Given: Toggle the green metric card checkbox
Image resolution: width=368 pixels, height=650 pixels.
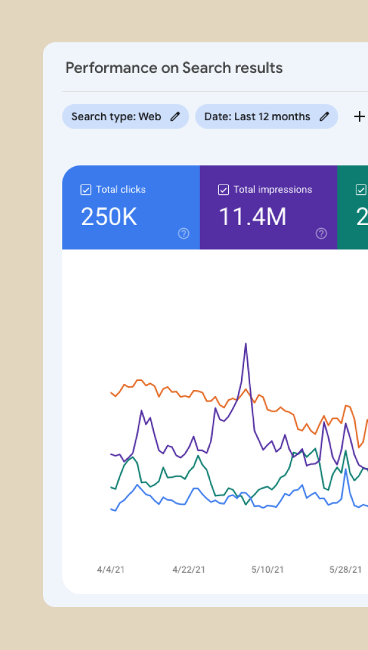Looking at the screenshot, I should [x=361, y=190].
